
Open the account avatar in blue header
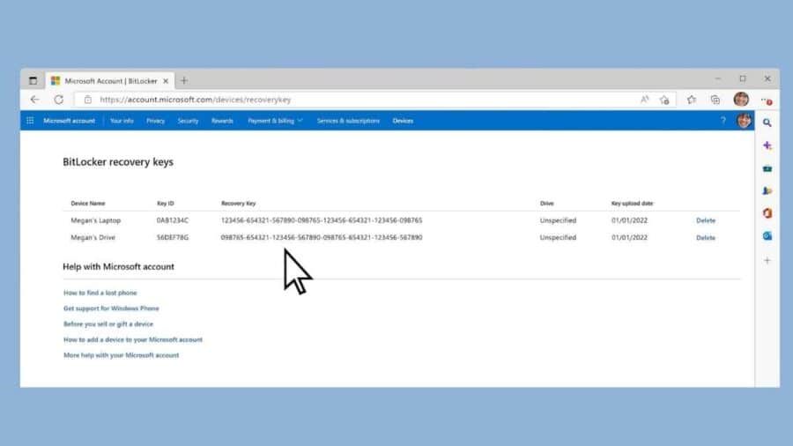click(744, 121)
